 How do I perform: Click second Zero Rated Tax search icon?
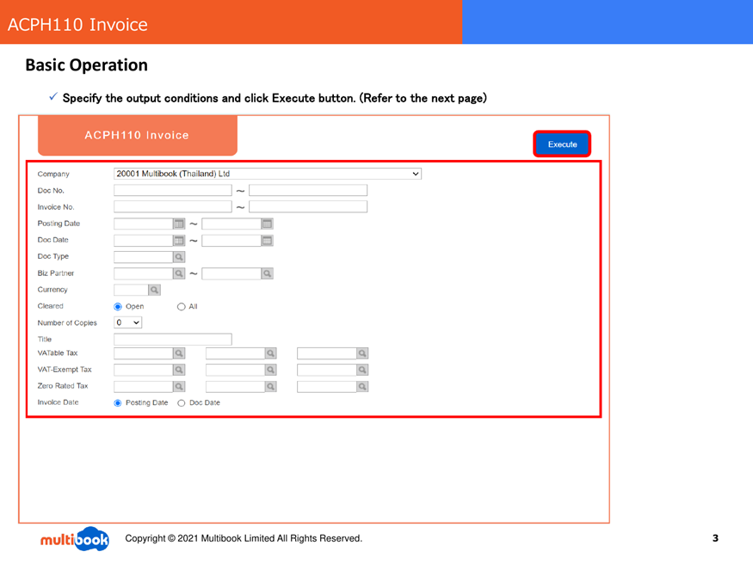(x=271, y=387)
